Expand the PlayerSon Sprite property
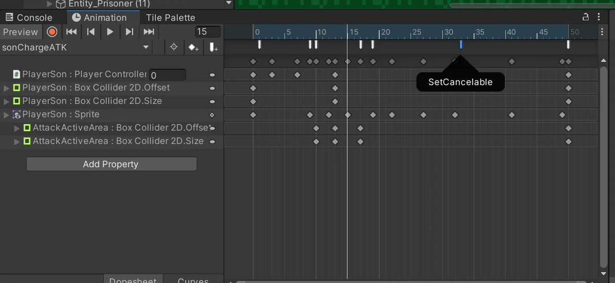The image size is (615, 283). 6,115
